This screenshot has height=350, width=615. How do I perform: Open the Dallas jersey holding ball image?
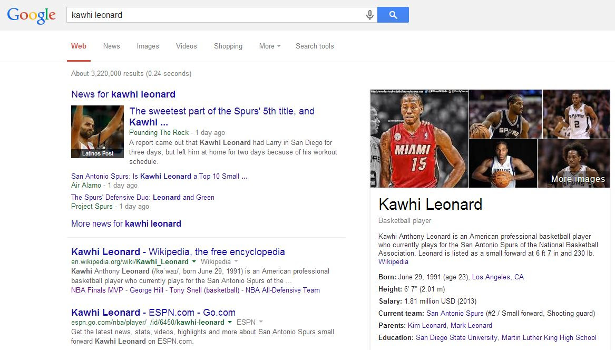(x=503, y=163)
